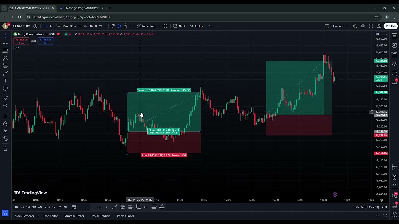Viewport: 399px width, 224px height.
Task: Open the alerts clock panel
Action: pyautogui.click(x=394, y=45)
